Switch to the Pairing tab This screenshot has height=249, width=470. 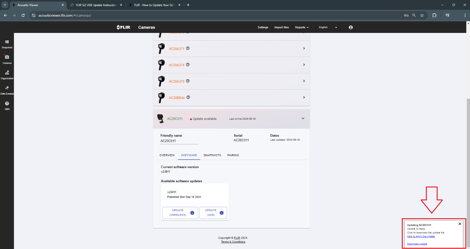click(233, 155)
